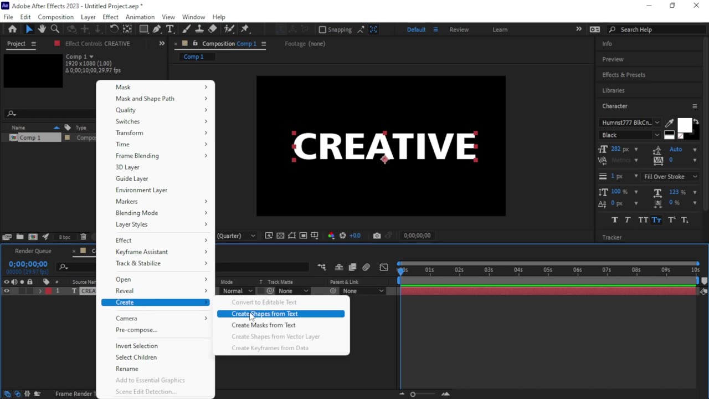
Task: Switch to the Review workspace
Action: [x=459, y=29]
